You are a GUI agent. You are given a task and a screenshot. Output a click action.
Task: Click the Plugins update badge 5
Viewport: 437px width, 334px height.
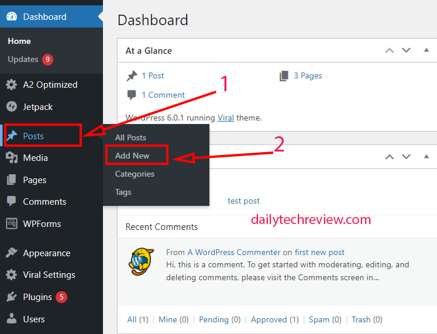pos(61,297)
